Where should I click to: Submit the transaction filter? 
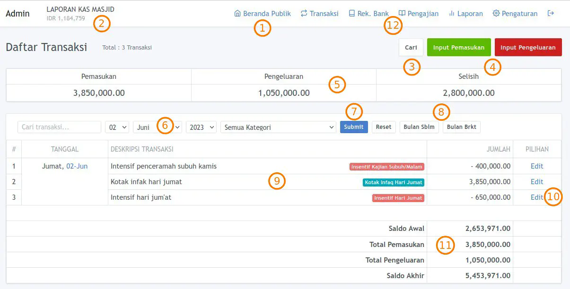coord(354,127)
